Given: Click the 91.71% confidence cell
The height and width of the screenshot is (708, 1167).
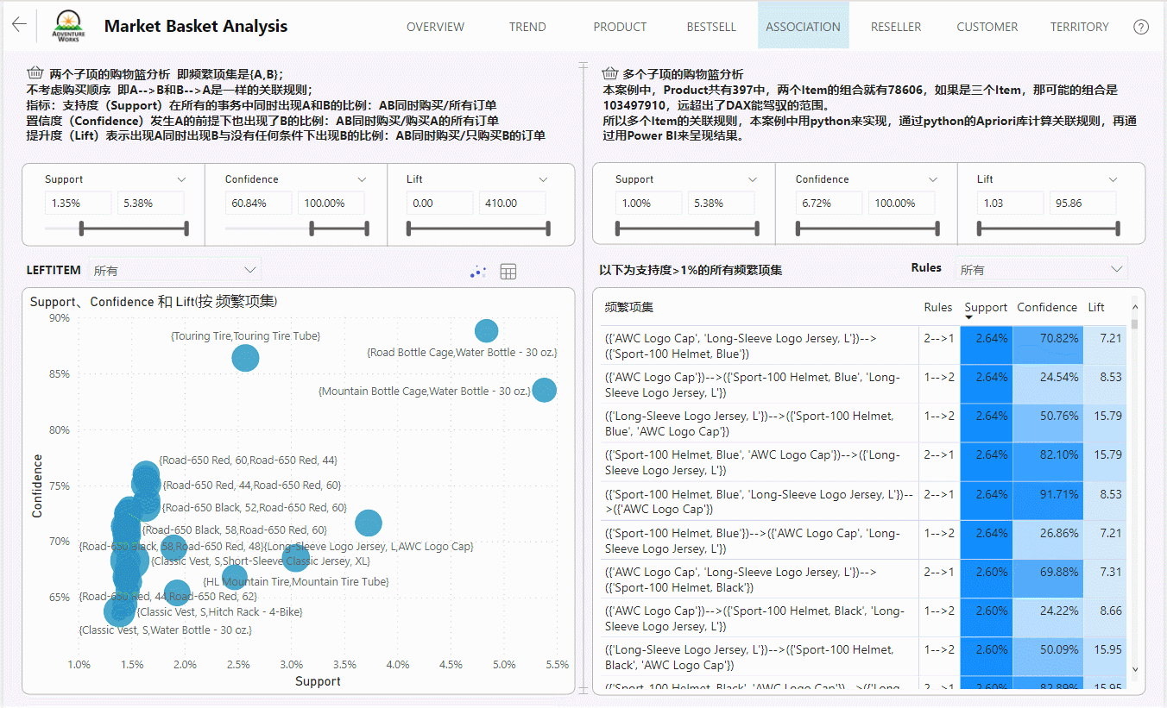Looking at the screenshot, I should click(1048, 501).
